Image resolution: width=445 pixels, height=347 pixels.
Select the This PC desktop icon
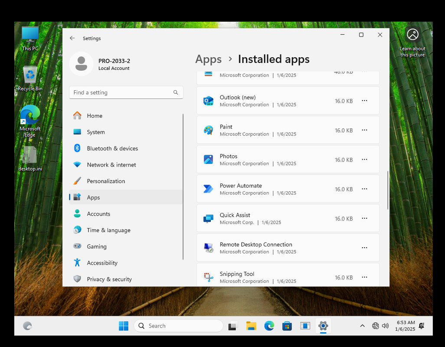point(30,39)
